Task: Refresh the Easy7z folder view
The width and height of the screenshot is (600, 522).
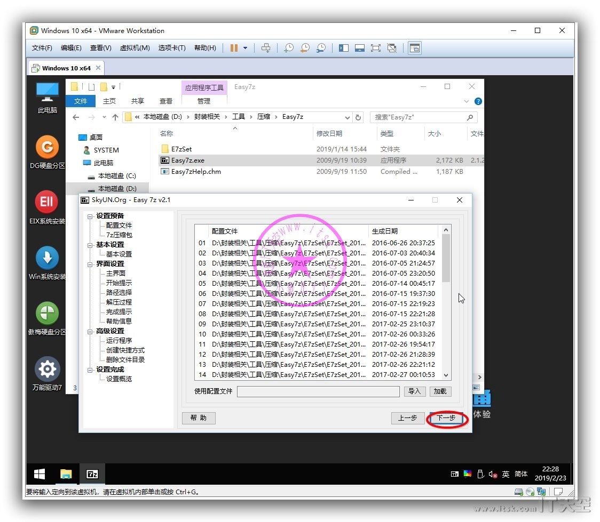Action: coord(358,117)
